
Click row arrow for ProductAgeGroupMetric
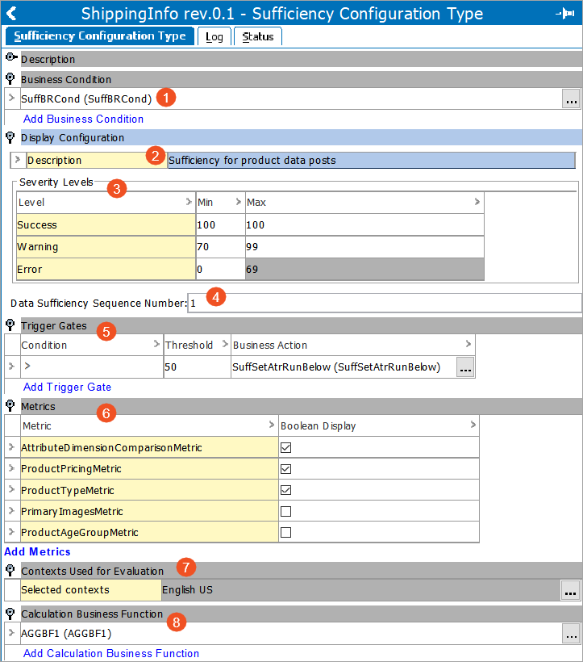coord(11,531)
